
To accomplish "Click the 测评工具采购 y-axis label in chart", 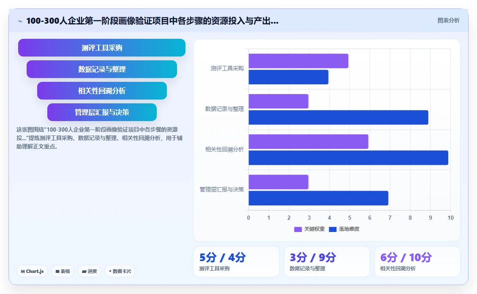I will [227, 69].
